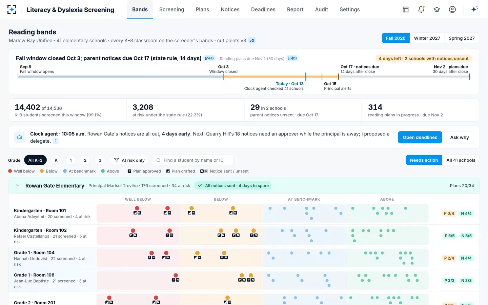The height and width of the screenshot is (305, 488).
Task: Click the app logo icon
Action: coord(12,9)
